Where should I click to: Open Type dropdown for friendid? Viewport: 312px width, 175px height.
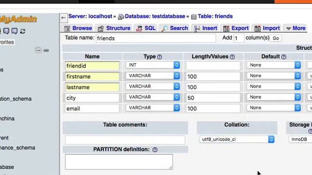tap(153, 65)
